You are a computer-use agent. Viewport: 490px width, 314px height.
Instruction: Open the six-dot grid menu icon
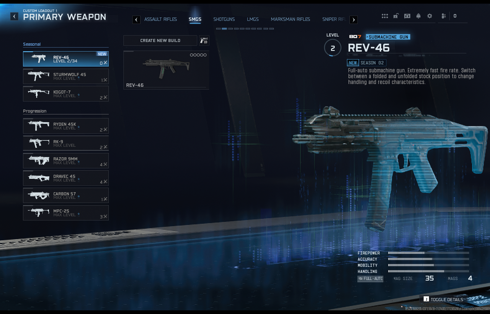[x=385, y=16]
